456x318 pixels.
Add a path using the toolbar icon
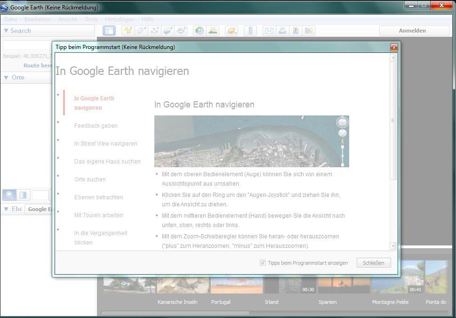point(155,31)
